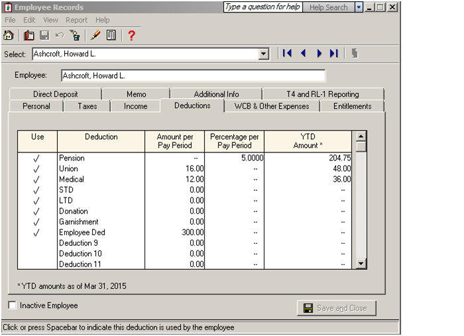This screenshot has width=464, height=336.
Task: Go to previous employee record
Action: (303, 54)
